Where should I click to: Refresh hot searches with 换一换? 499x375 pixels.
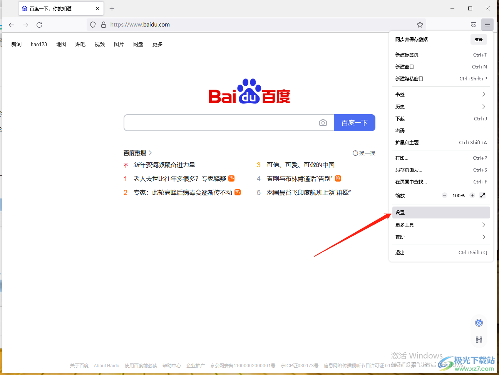point(364,153)
